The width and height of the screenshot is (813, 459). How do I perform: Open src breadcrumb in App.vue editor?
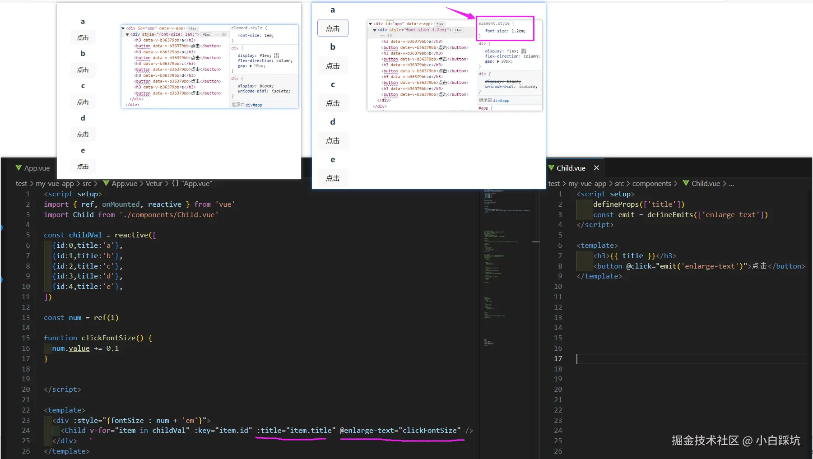[x=87, y=183]
